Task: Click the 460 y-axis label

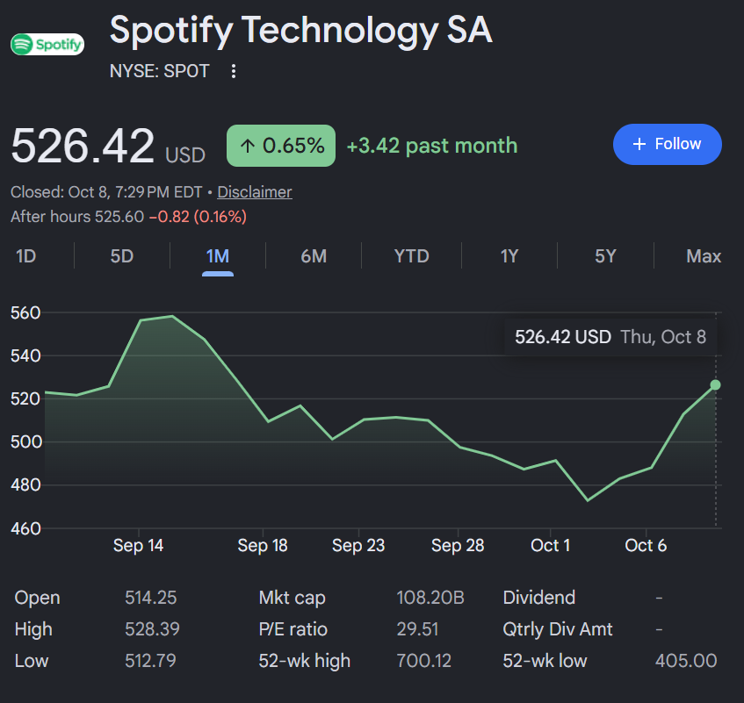Action: click(x=25, y=528)
